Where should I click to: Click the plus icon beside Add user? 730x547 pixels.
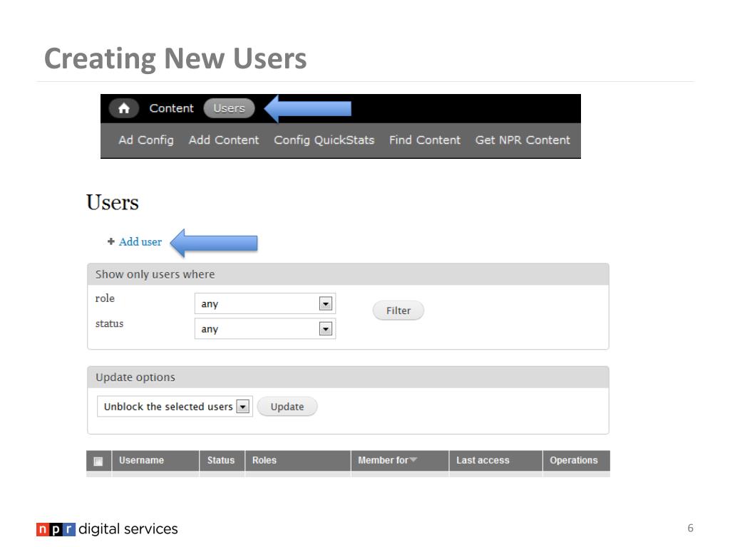coord(110,241)
